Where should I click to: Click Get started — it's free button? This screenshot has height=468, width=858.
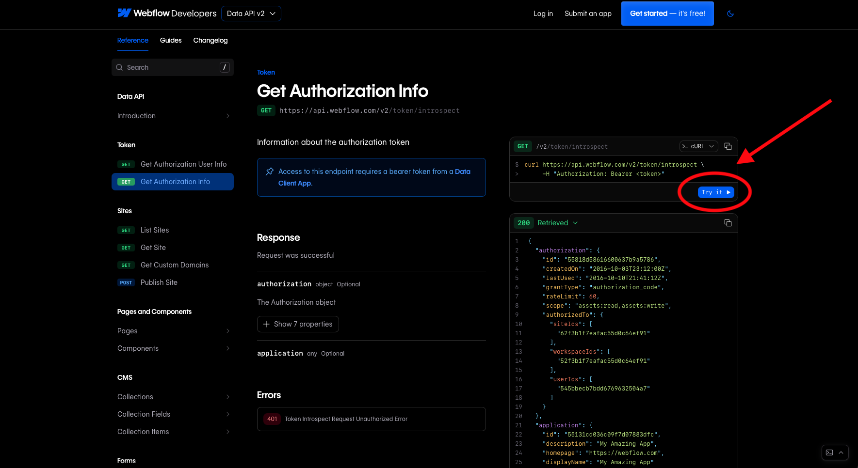(667, 14)
